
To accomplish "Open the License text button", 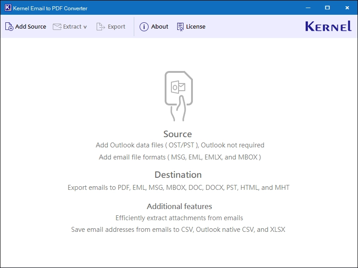I will [x=196, y=27].
